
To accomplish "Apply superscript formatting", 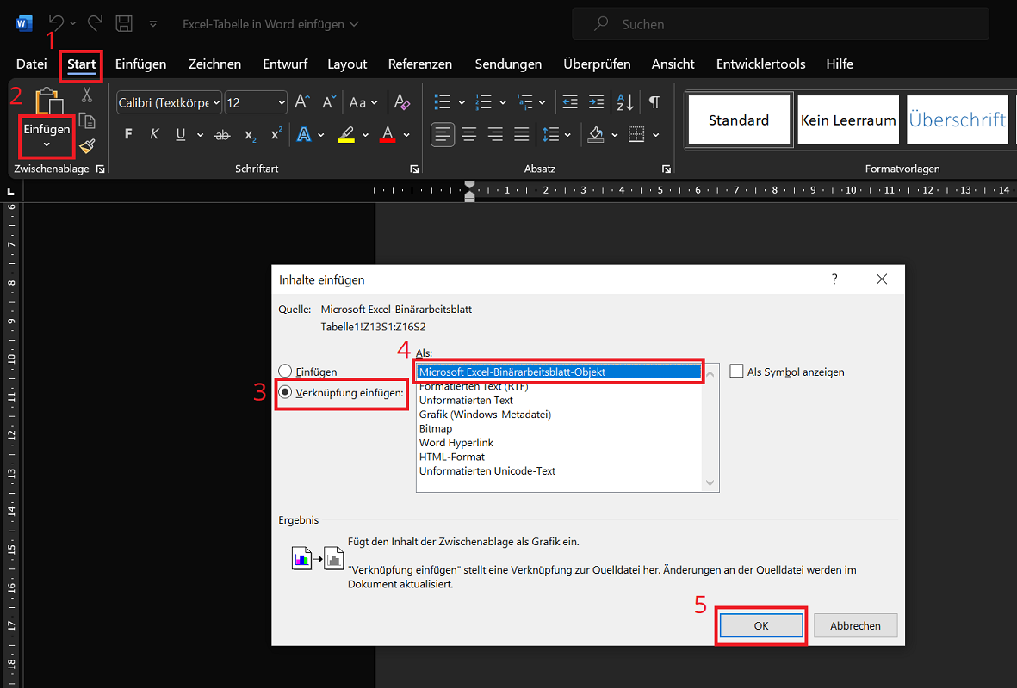I will pos(276,134).
